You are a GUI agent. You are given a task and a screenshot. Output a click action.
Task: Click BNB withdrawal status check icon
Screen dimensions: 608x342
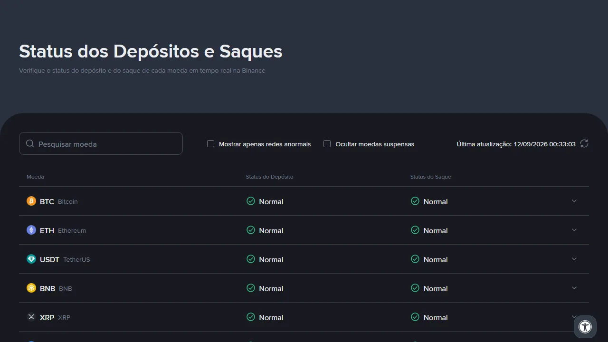coord(415,288)
